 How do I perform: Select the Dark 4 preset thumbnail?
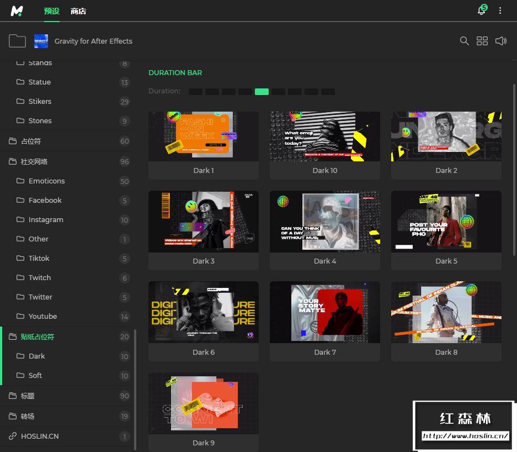(x=324, y=221)
